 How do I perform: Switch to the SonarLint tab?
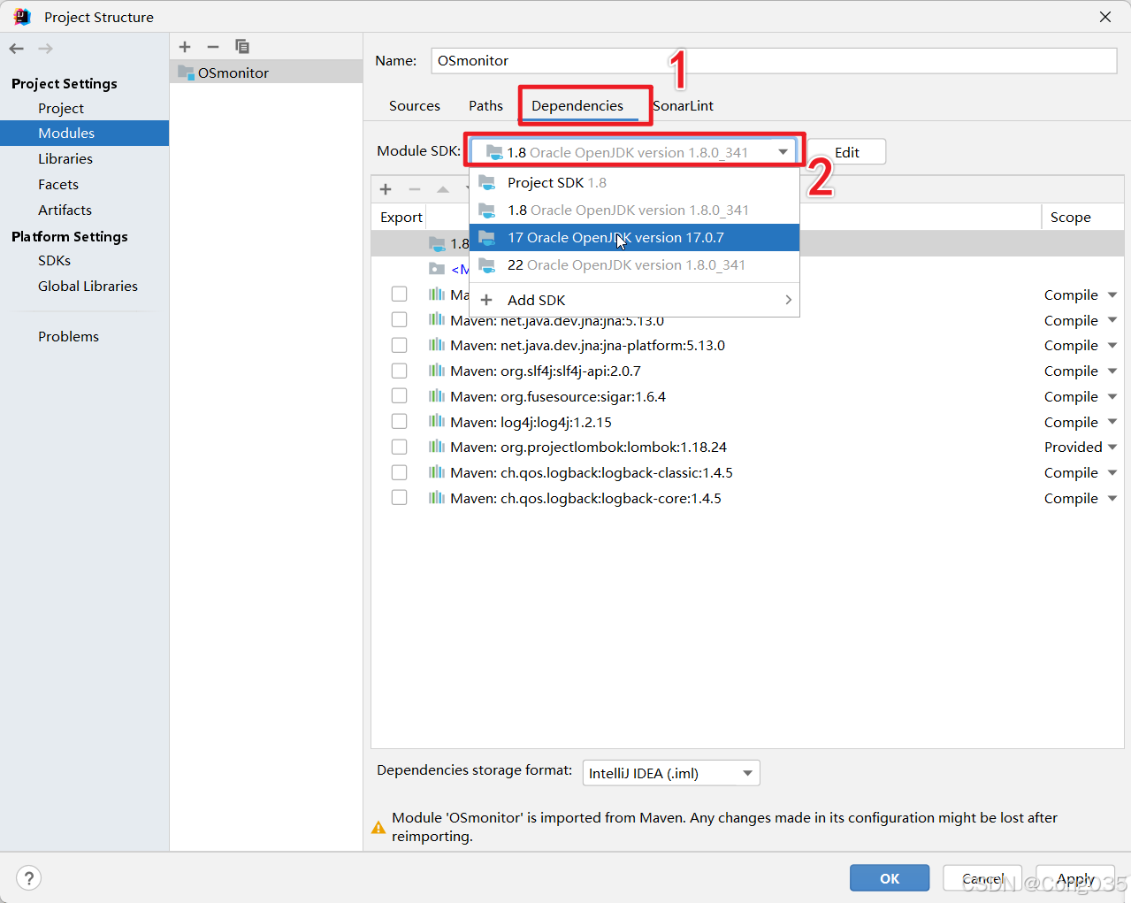683,105
